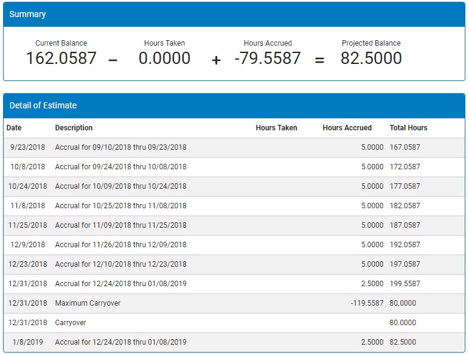Select description Accrual for 11/09/2018 thru 11/25/2018

120,225
